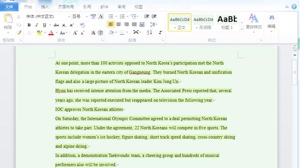Justify text alignment
Viewport: 300px width, 168px height.
(x=135, y=24)
